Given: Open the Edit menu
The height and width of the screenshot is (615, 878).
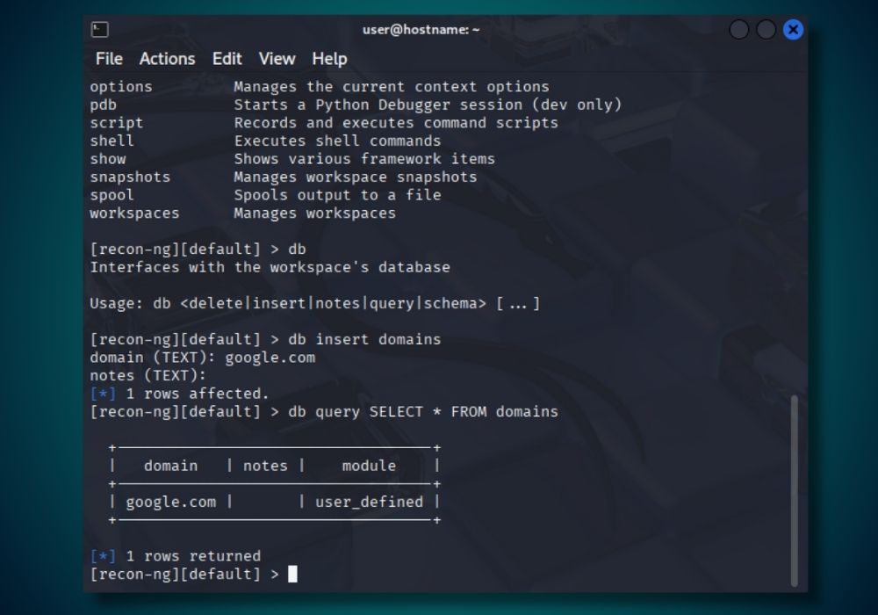Looking at the screenshot, I should tap(227, 59).
